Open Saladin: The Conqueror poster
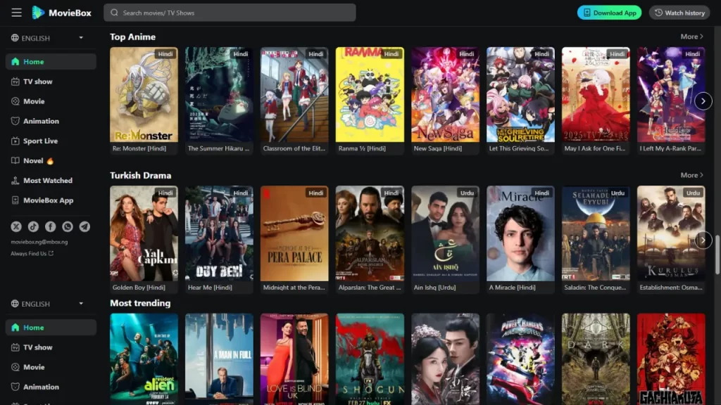 (x=596, y=233)
